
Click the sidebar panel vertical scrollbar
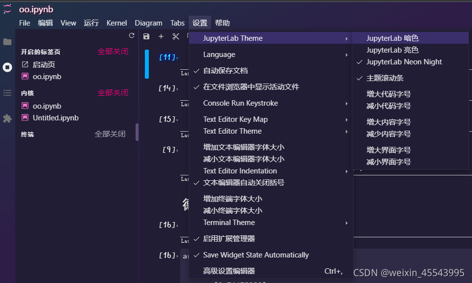pyautogui.click(x=137, y=132)
